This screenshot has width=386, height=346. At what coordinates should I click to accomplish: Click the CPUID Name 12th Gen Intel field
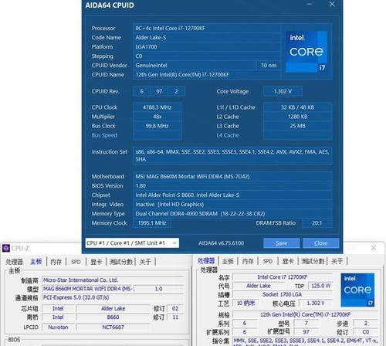[207, 75]
